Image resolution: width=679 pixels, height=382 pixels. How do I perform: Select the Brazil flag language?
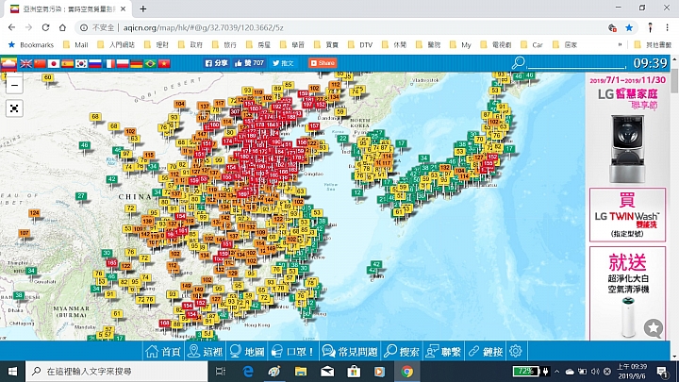coord(151,64)
